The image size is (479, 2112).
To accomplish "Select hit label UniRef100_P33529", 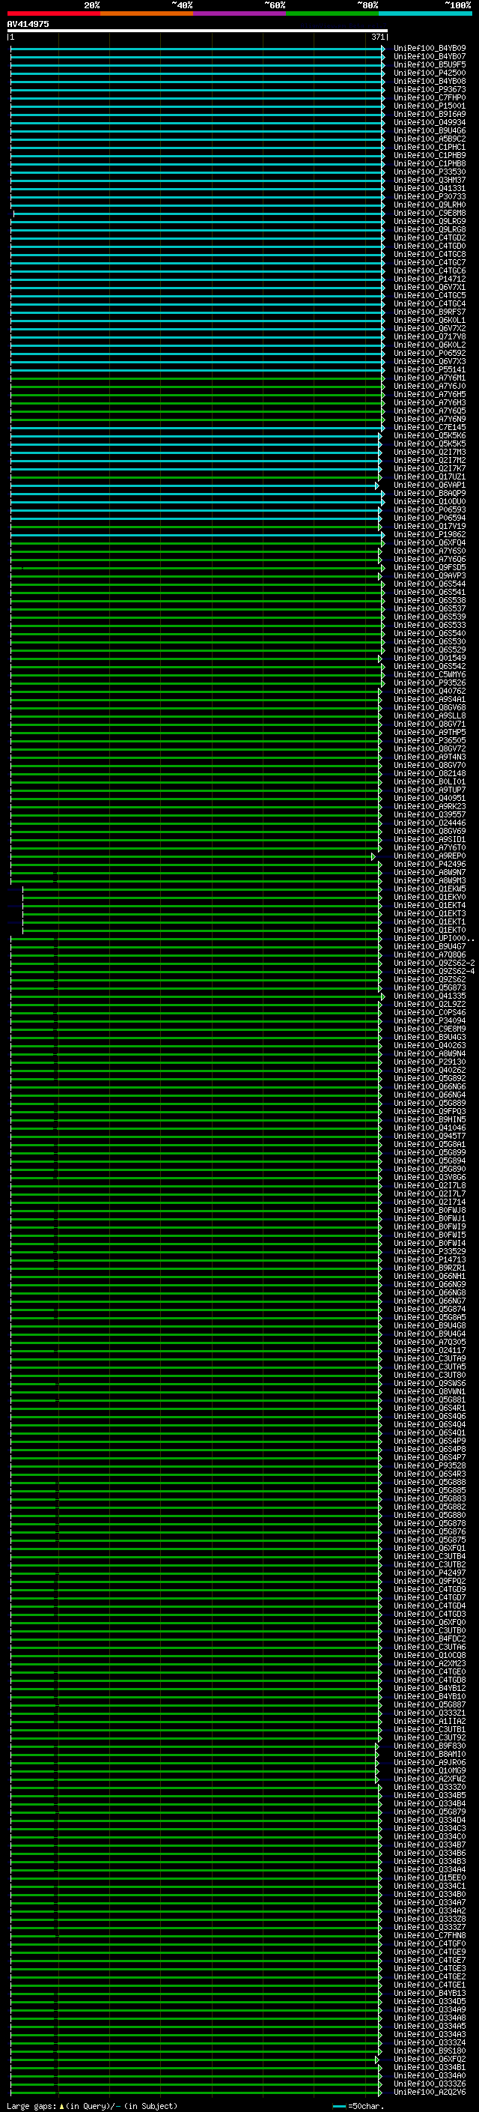I will (x=430, y=1252).
